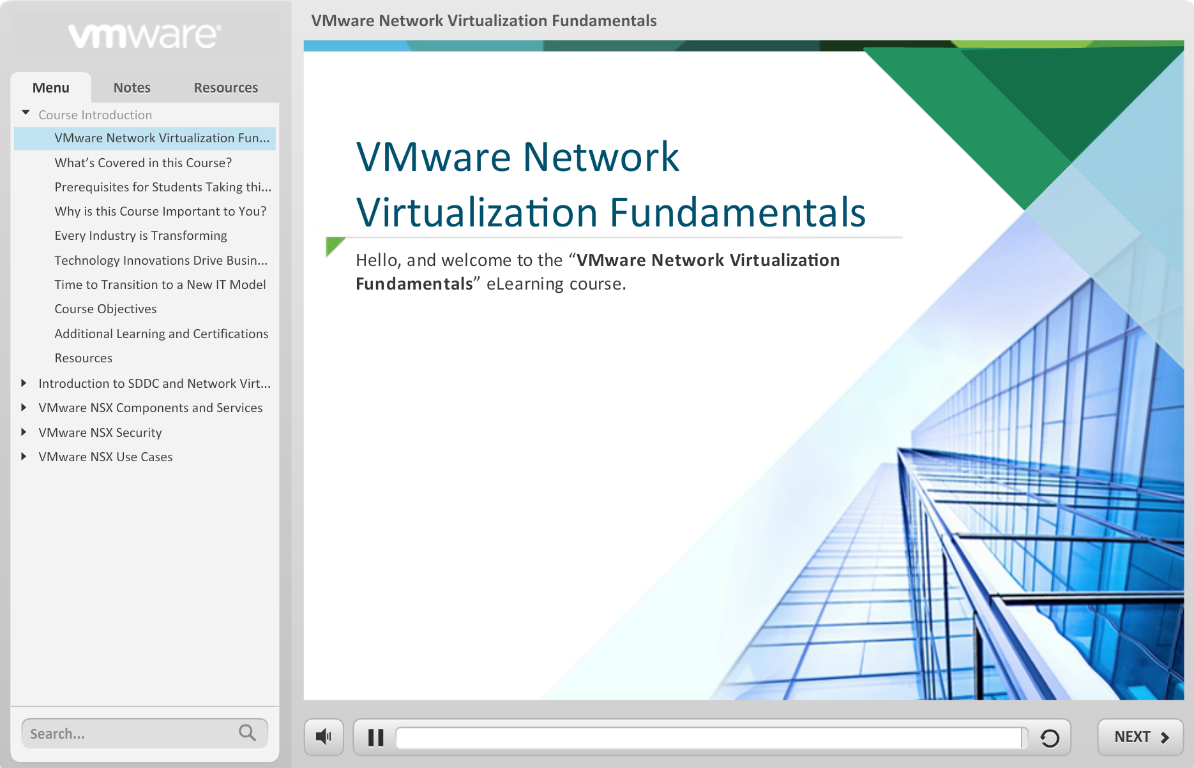Select Technology Innovations Drive Busin... item
The width and height of the screenshot is (1194, 768).
[x=161, y=260]
